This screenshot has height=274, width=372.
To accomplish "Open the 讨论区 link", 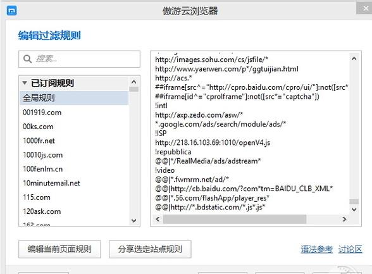I will pyautogui.click(x=350, y=249).
